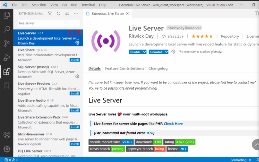
Task: Install the html-live-server extension
Action: tap(75, 144)
